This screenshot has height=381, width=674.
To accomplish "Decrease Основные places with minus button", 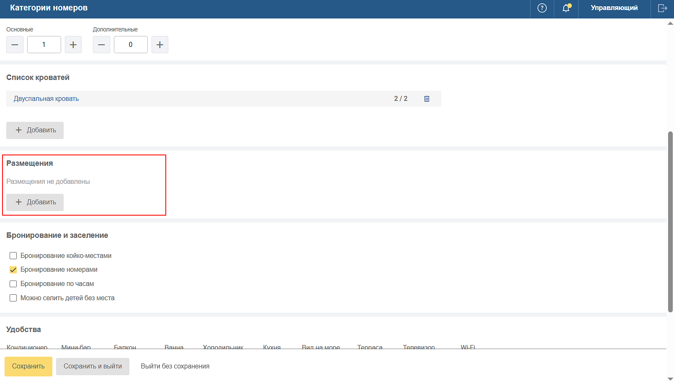I will click(15, 44).
